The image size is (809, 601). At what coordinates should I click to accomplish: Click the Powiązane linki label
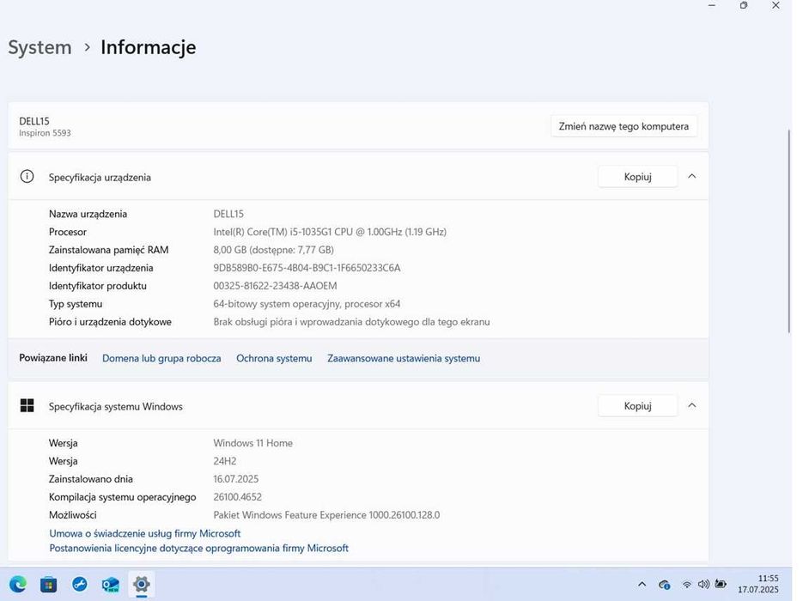[x=53, y=357]
